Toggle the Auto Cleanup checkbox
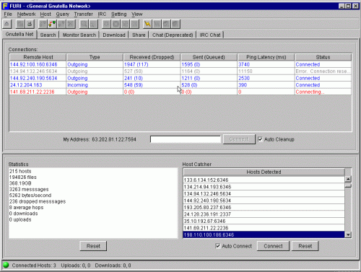 [260, 139]
